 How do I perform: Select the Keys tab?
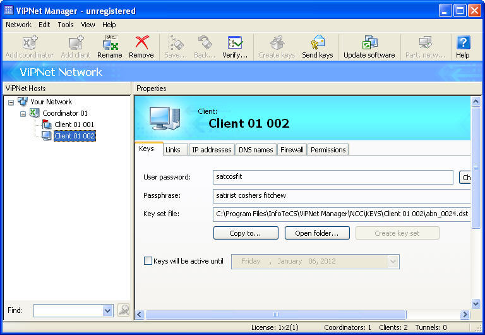[149, 149]
